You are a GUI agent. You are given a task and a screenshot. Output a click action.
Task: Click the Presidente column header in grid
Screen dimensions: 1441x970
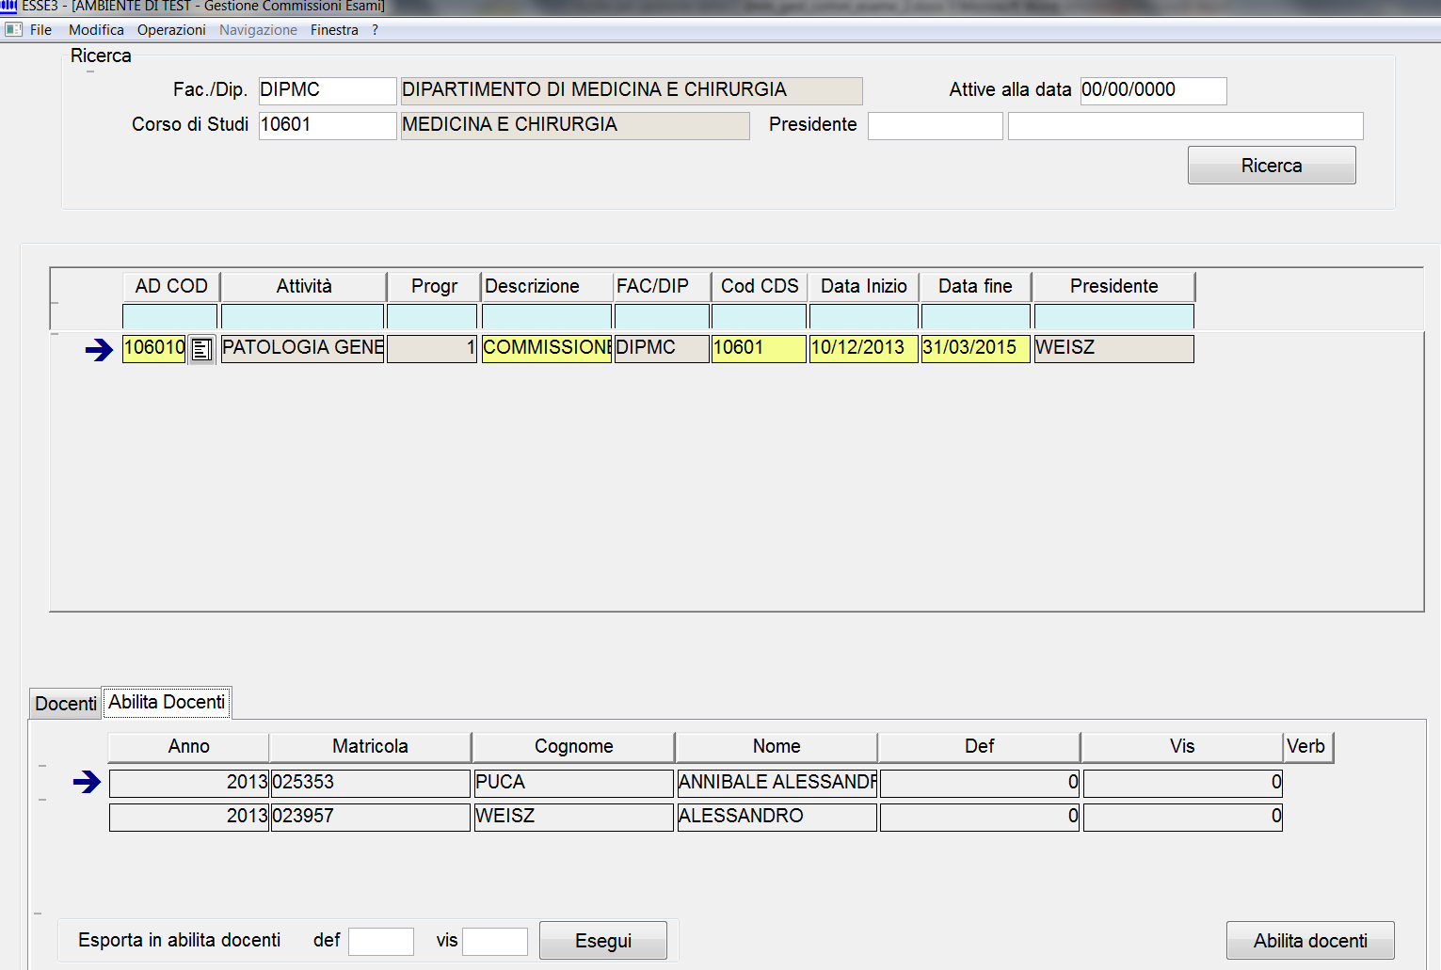(x=1114, y=286)
